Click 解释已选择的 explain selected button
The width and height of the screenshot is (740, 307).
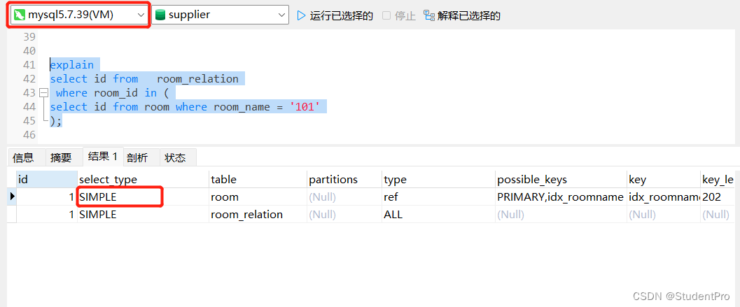click(468, 16)
